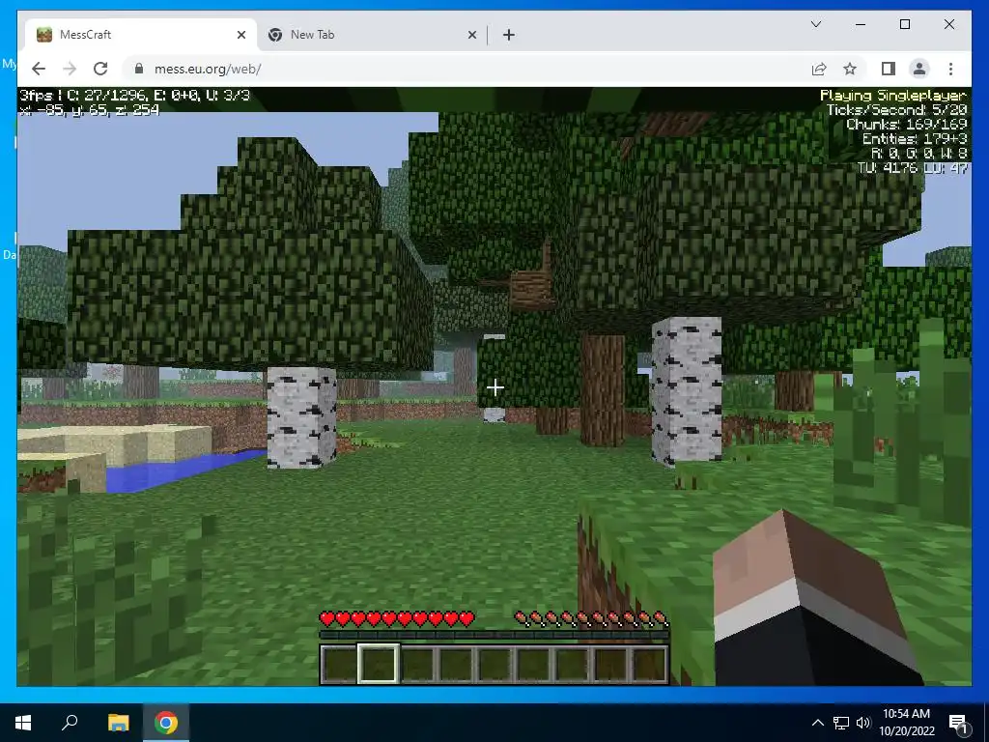This screenshot has height=742, width=989.
Task: Open Windows taskbar search
Action: [70, 723]
